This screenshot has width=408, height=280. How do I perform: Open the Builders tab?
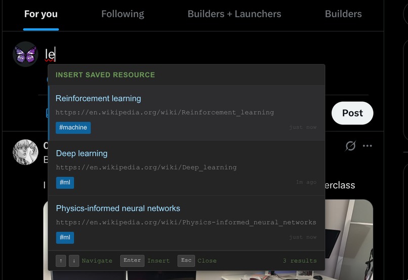[x=343, y=14]
